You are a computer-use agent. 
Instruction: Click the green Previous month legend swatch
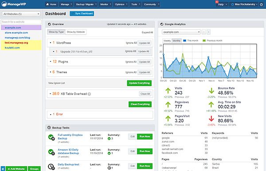pyautogui.click(x=204, y=40)
